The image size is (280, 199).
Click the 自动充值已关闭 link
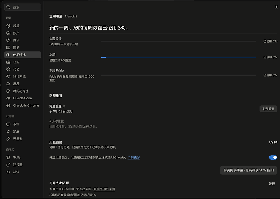[104, 189]
